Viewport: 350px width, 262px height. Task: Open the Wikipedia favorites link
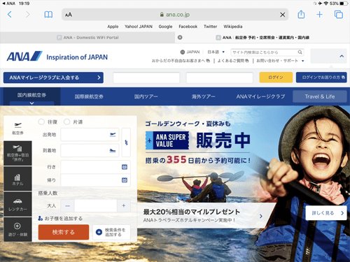pyautogui.click(x=233, y=27)
